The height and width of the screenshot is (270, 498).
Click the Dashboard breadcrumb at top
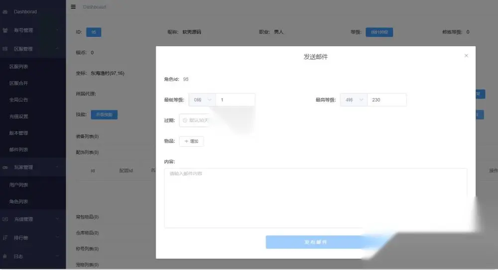pos(94,6)
